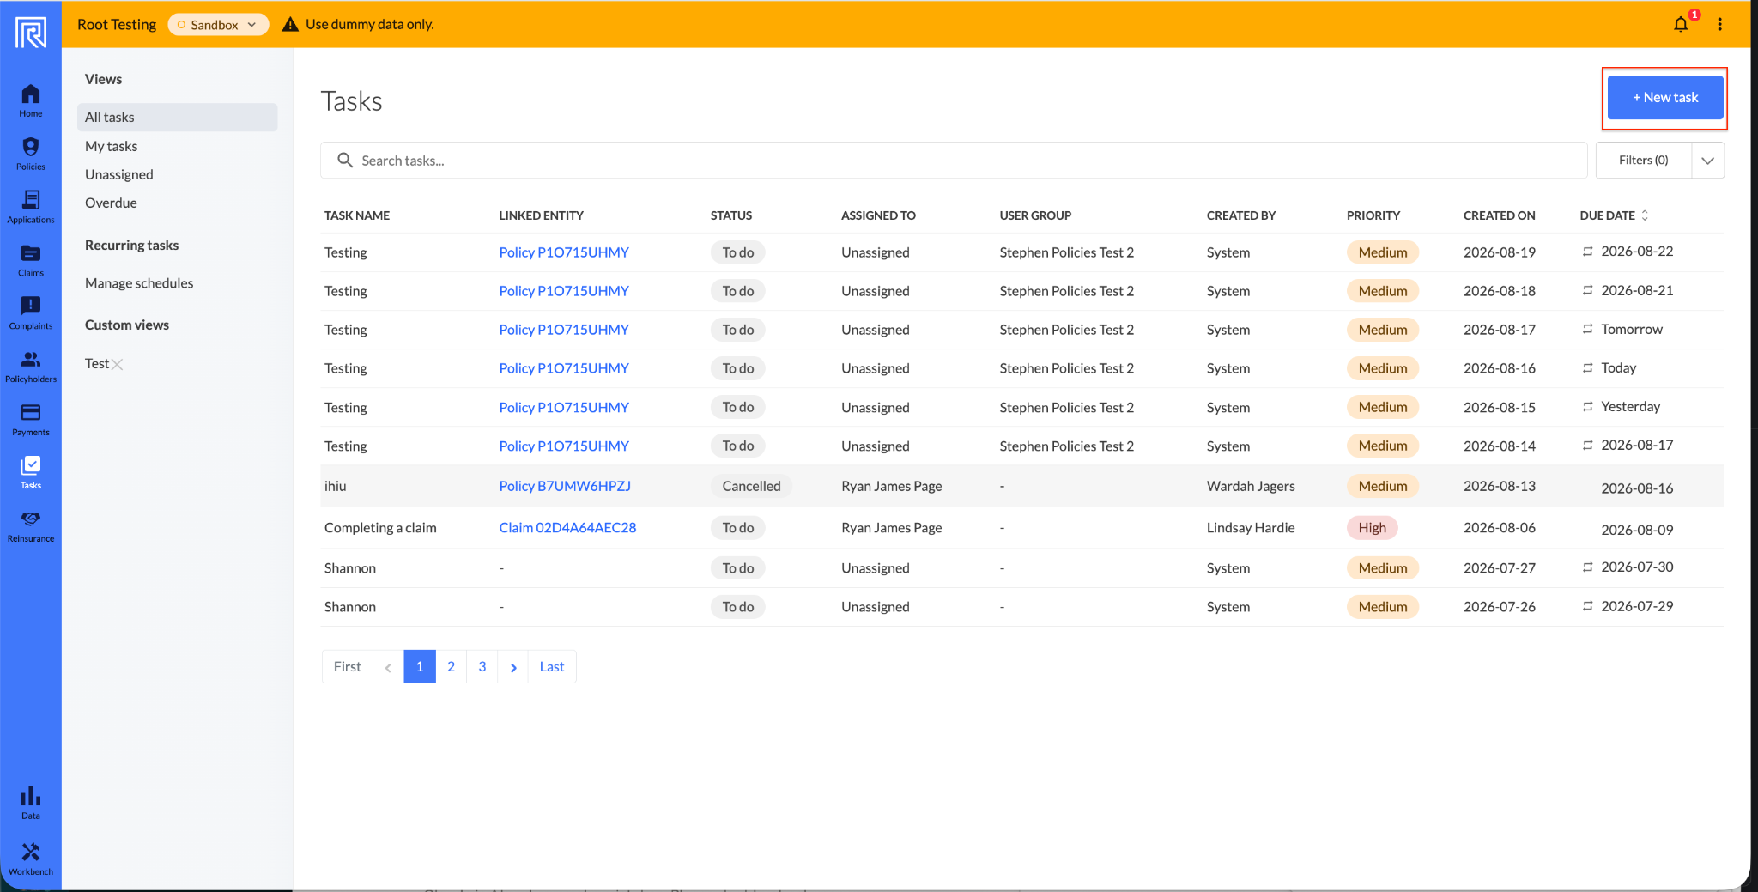Click recurring icon beside due date Yesterday
Image resolution: width=1758 pixels, height=892 pixels.
[x=1588, y=406]
